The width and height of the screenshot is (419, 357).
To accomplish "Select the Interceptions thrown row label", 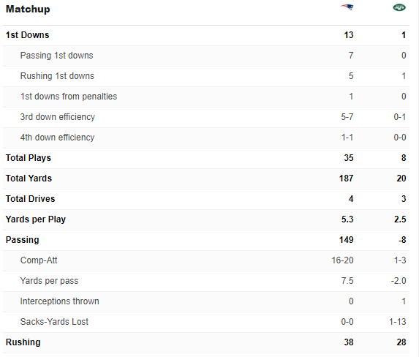I will (59, 301).
